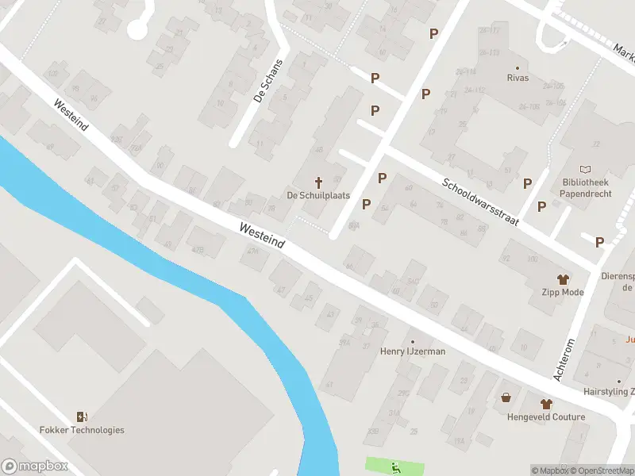
Task: Click the green playground icon at bottom
Action: (x=396, y=467)
